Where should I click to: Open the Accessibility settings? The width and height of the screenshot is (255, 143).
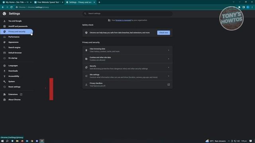[x=14, y=76]
